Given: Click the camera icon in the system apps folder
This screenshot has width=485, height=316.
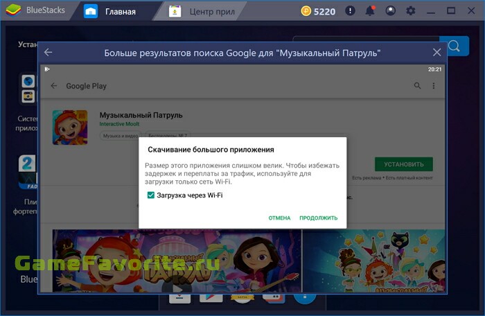Looking at the screenshot, I should click(28, 96).
